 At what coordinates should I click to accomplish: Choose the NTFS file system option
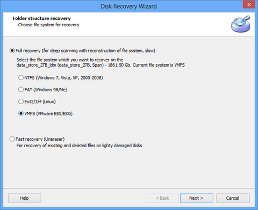[x=21, y=77]
